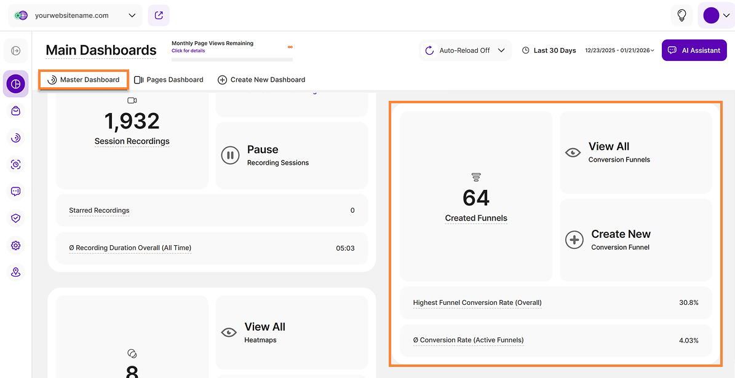This screenshot has height=378, width=735.
Task: Expand the sidebar with arrow icon
Action: [16, 51]
